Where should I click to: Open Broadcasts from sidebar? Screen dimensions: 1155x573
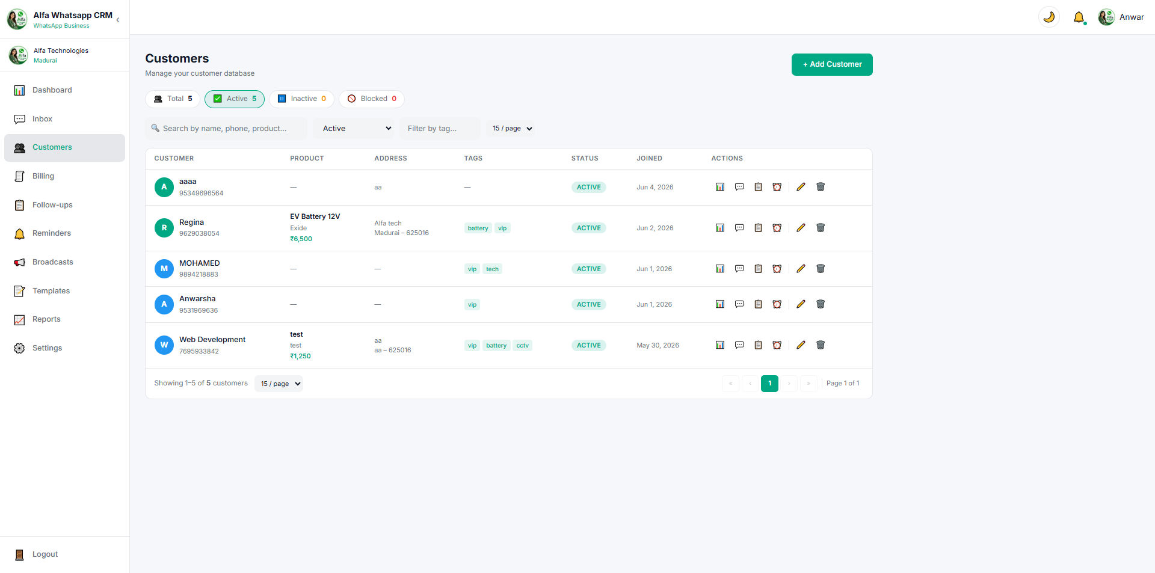[x=64, y=262]
